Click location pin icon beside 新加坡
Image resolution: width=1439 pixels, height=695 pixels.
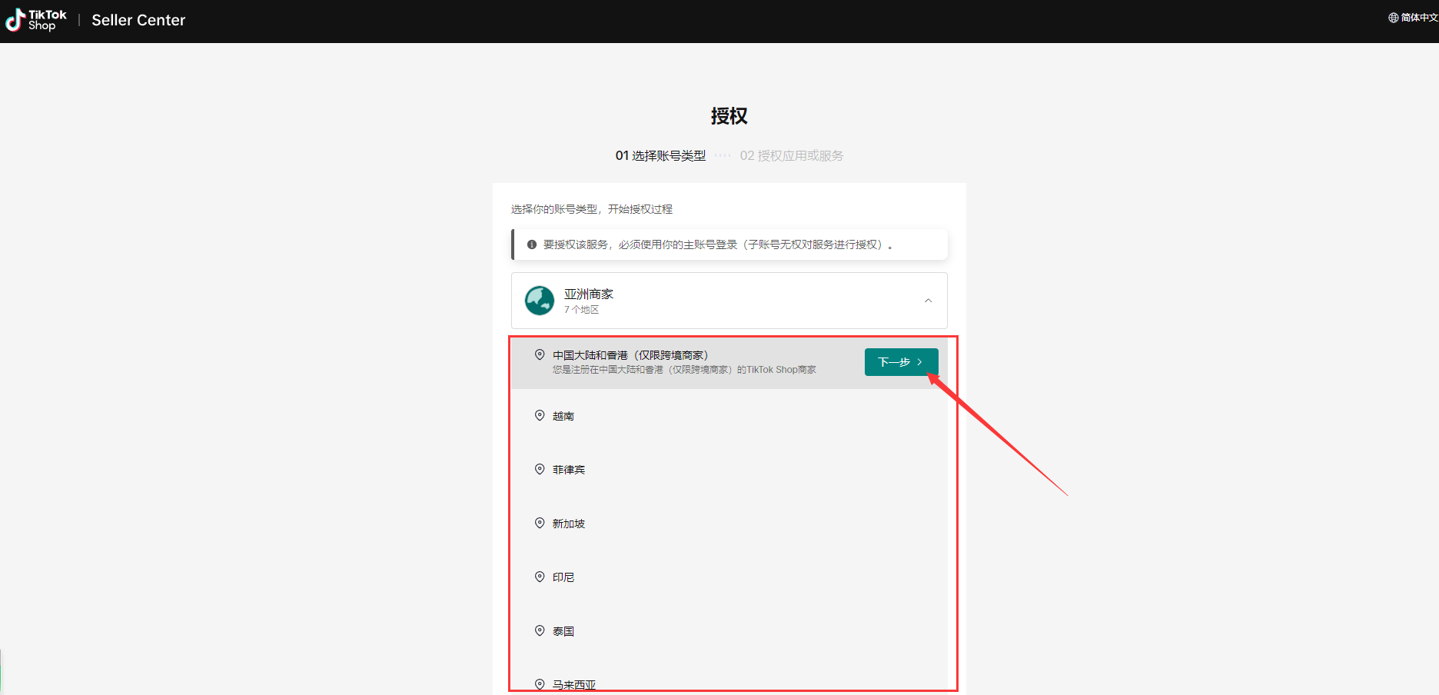tap(540, 523)
